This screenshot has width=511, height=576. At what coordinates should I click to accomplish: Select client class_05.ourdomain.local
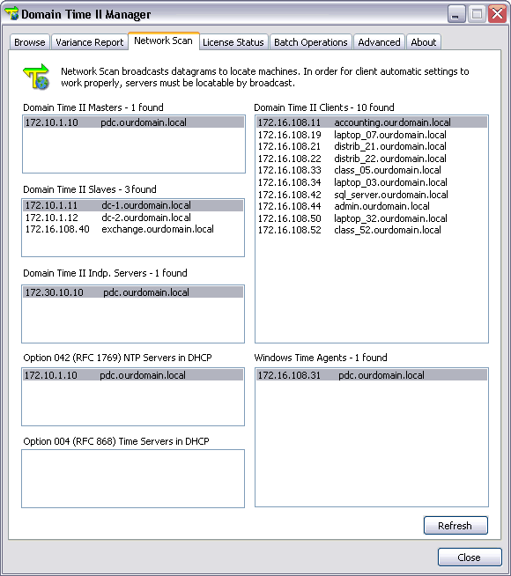click(x=372, y=171)
